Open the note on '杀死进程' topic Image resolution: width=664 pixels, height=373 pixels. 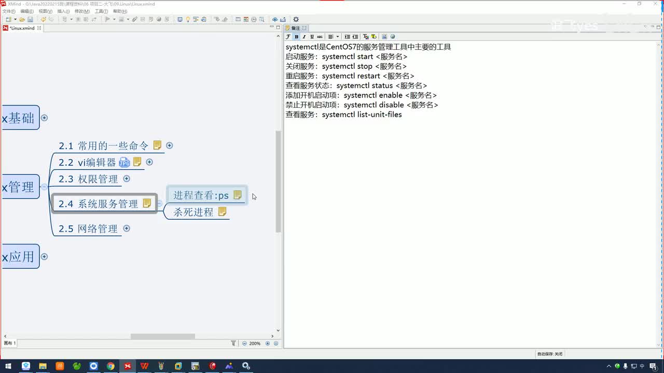click(x=222, y=211)
